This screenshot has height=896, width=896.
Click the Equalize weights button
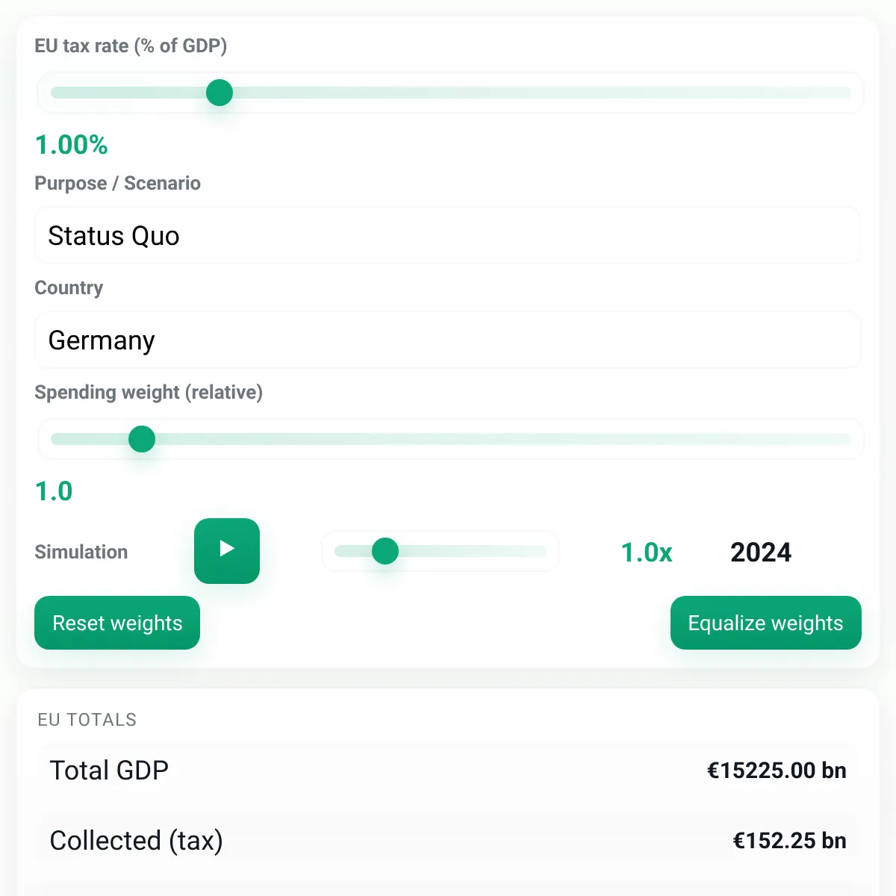(766, 623)
